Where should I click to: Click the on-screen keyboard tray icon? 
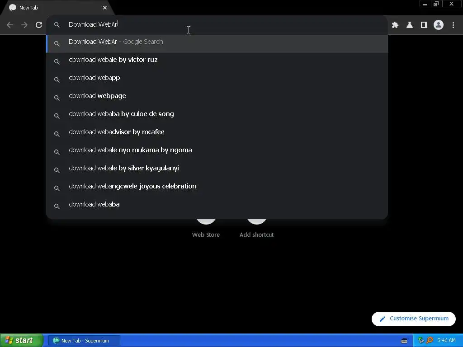404,341
